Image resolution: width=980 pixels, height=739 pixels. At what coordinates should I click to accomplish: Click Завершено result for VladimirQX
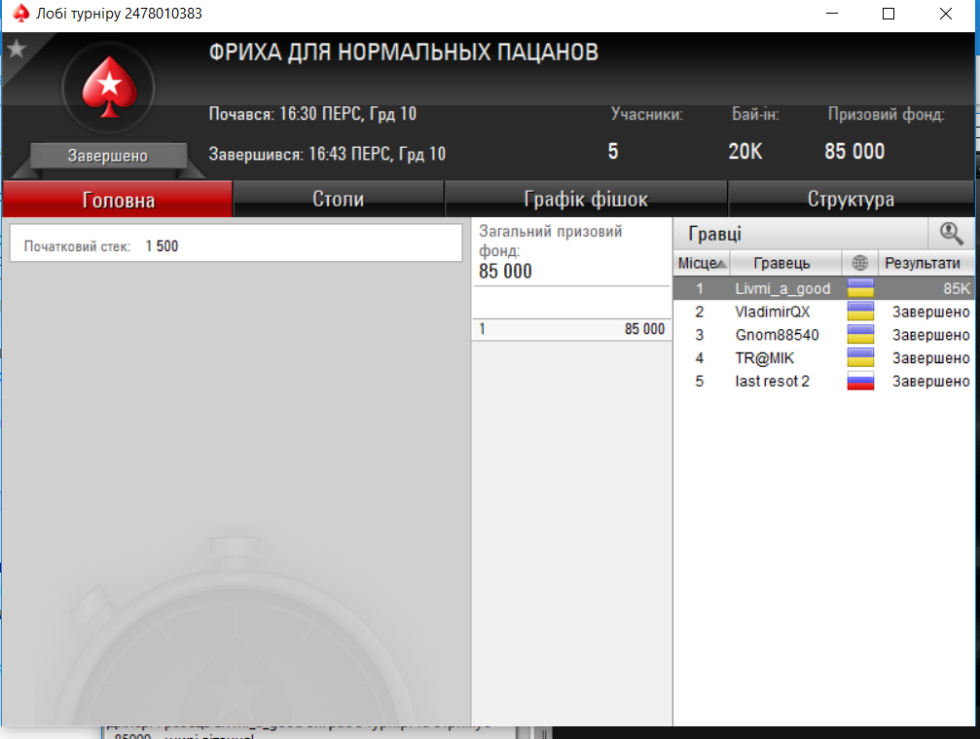[930, 312]
